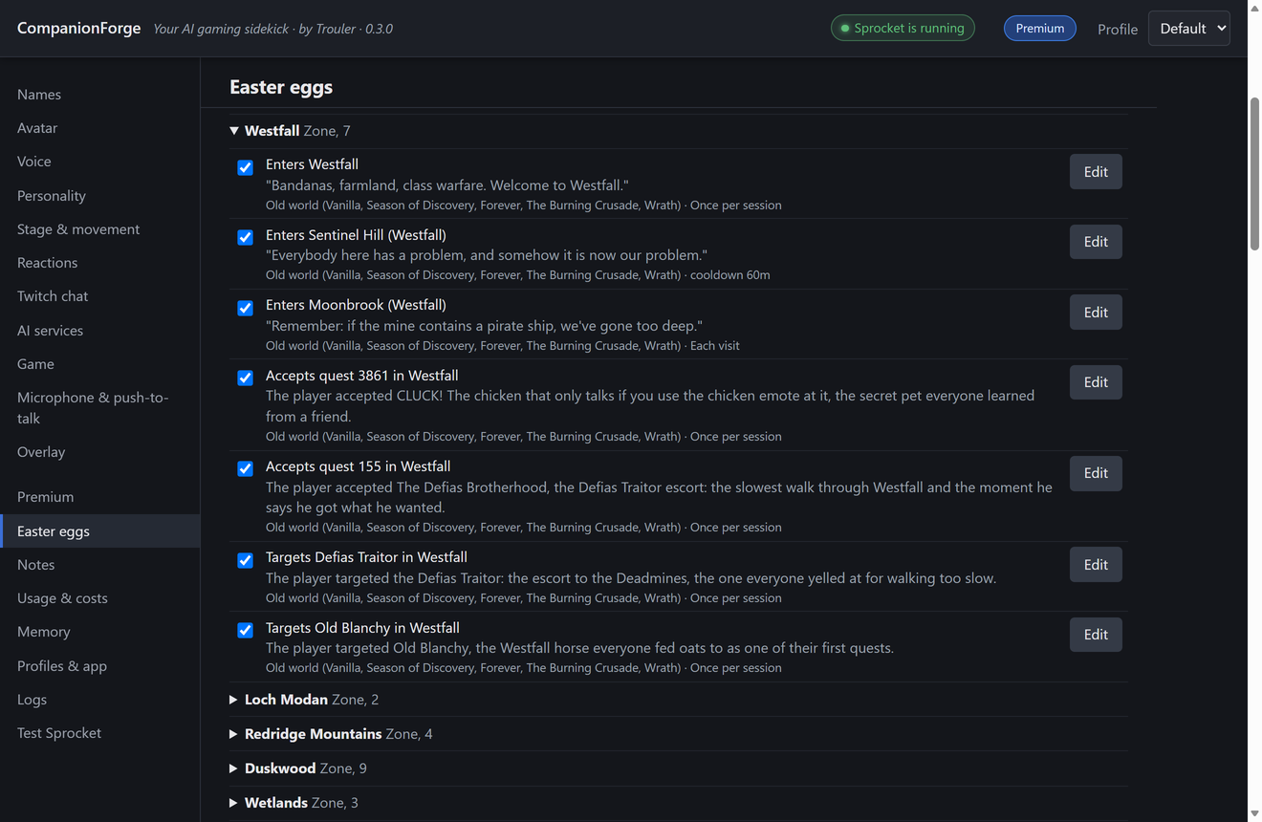Open the Personality section
Image resolution: width=1262 pixels, height=822 pixels.
click(x=100, y=196)
